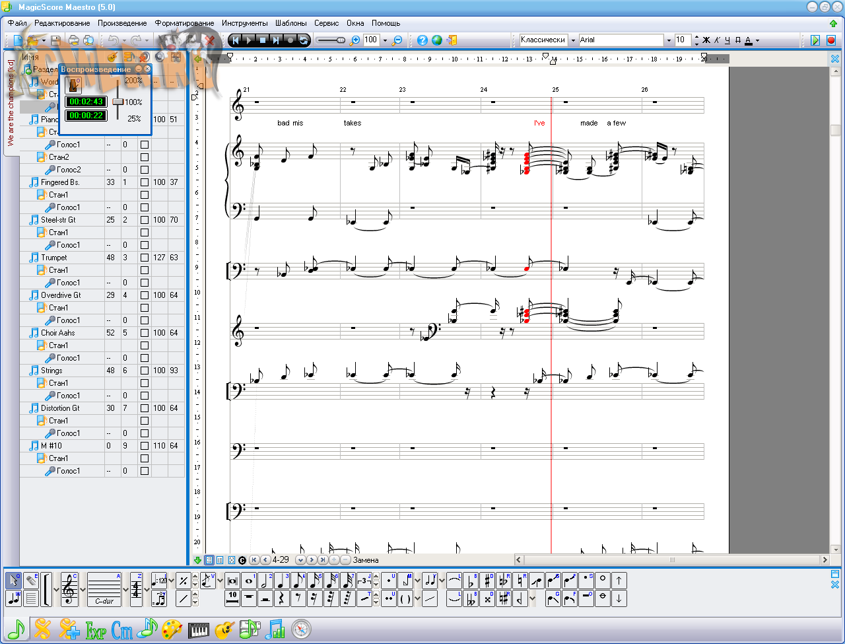Expand the zoom percentage dropdown next to 100
This screenshot has height=644, width=845.
coord(385,40)
